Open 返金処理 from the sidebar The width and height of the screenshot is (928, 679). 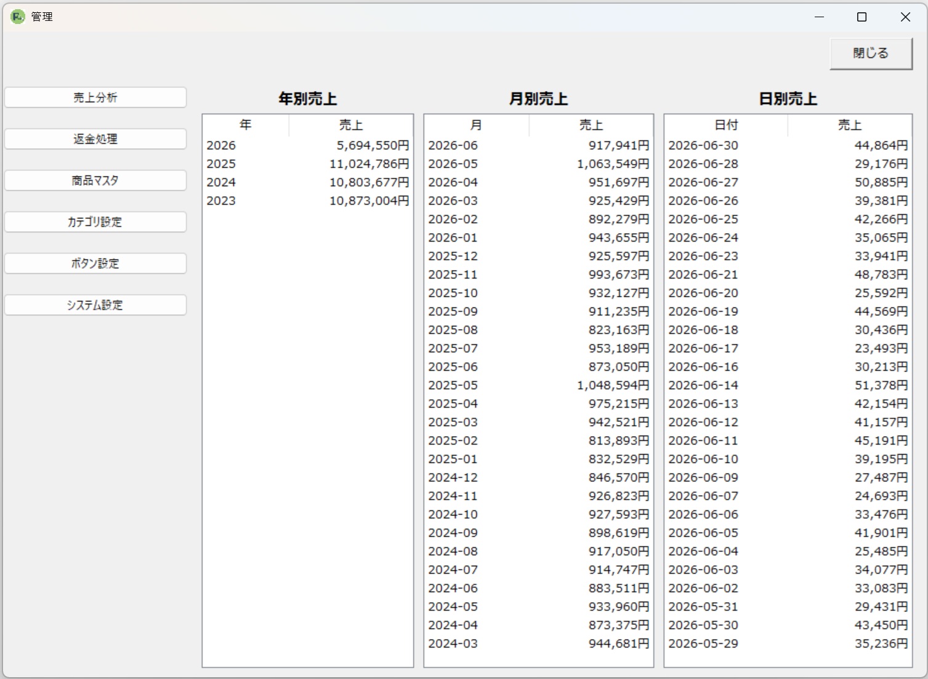[95, 139]
